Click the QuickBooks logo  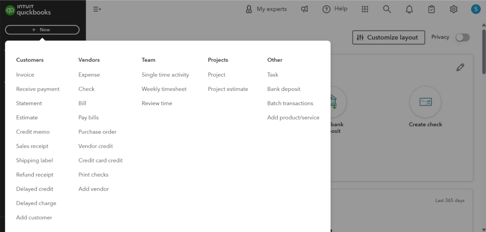28,10
